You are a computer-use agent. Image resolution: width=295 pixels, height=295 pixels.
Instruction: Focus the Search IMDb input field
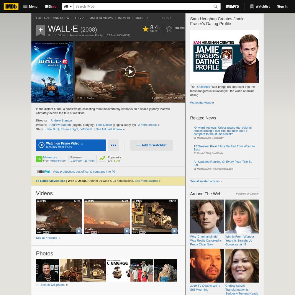coord(143,6)
